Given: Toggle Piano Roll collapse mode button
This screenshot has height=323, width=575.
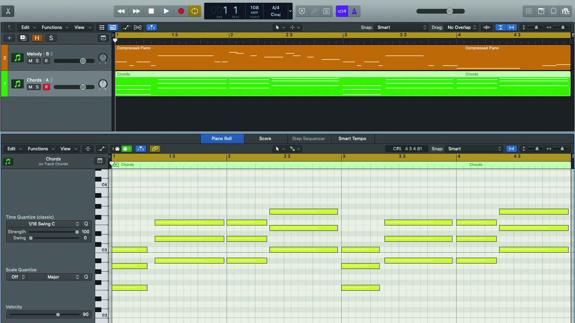Looking at the screenshot, I should coord(88,149).
